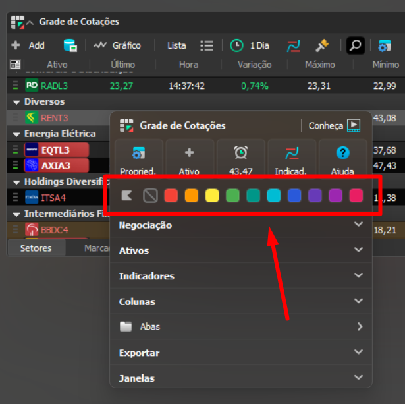
Task: Expand the Indicadores section
Action: [241, 275]
